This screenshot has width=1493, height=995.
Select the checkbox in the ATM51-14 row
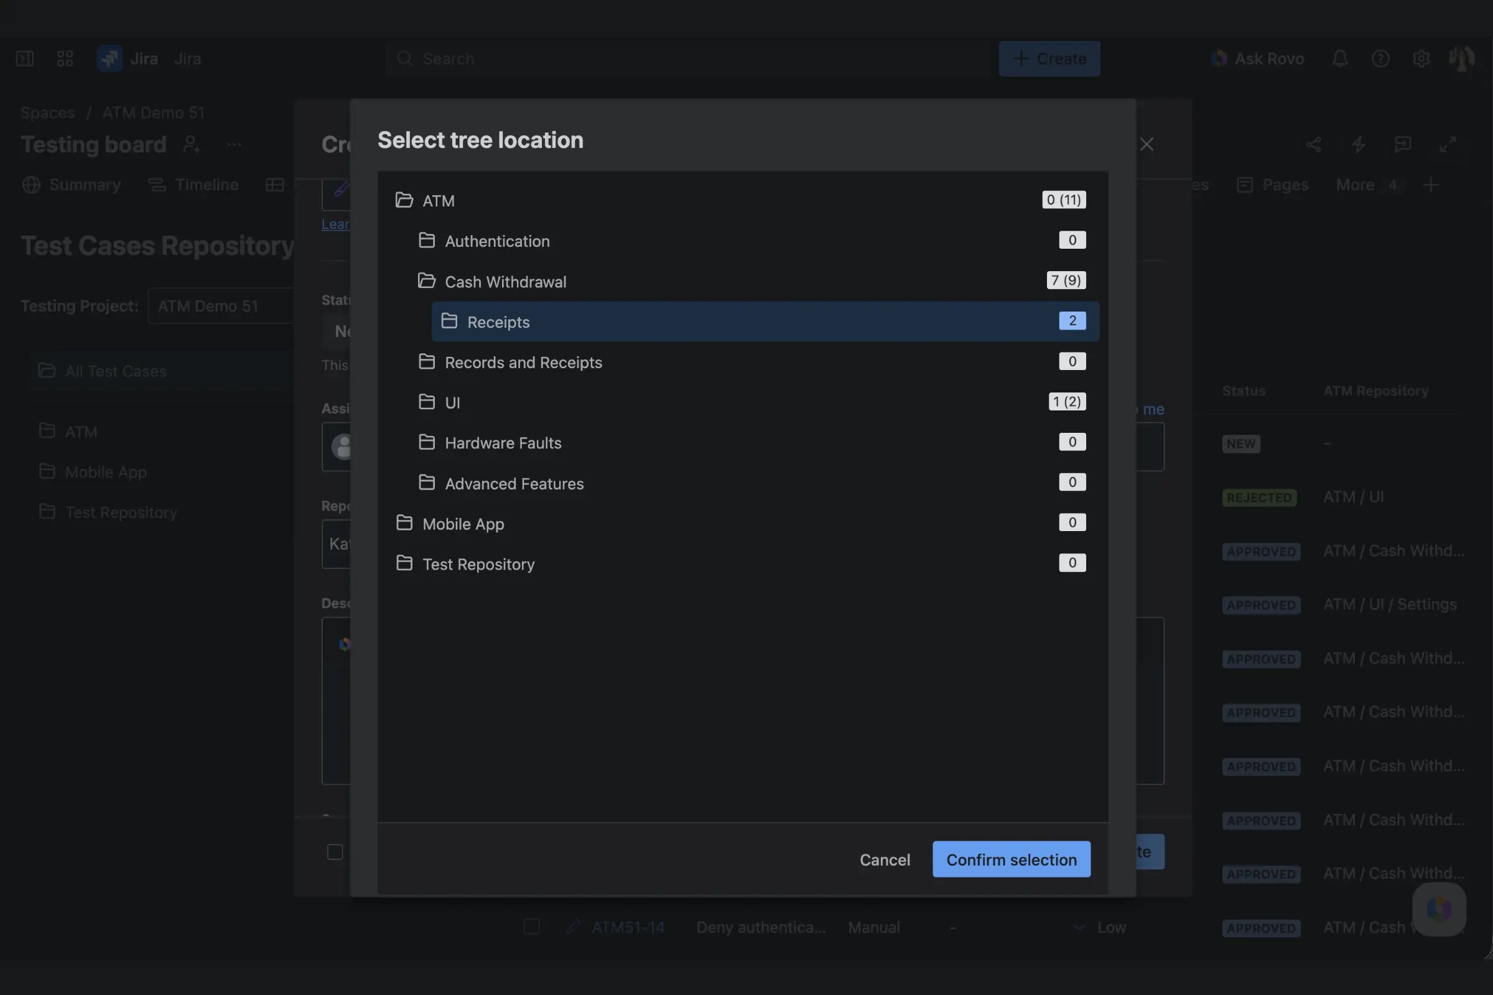point(531,927)
